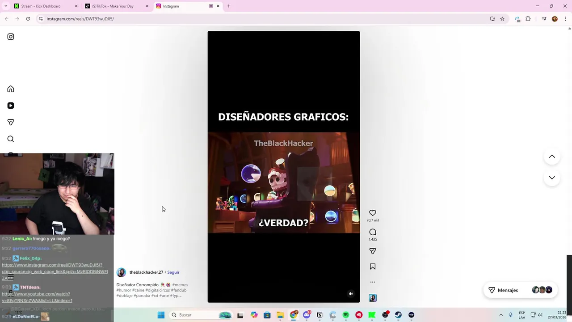Viewport: 572px width, 322px height.
Task: Go to Instagram Home via house icon
Action: [11, 89]
